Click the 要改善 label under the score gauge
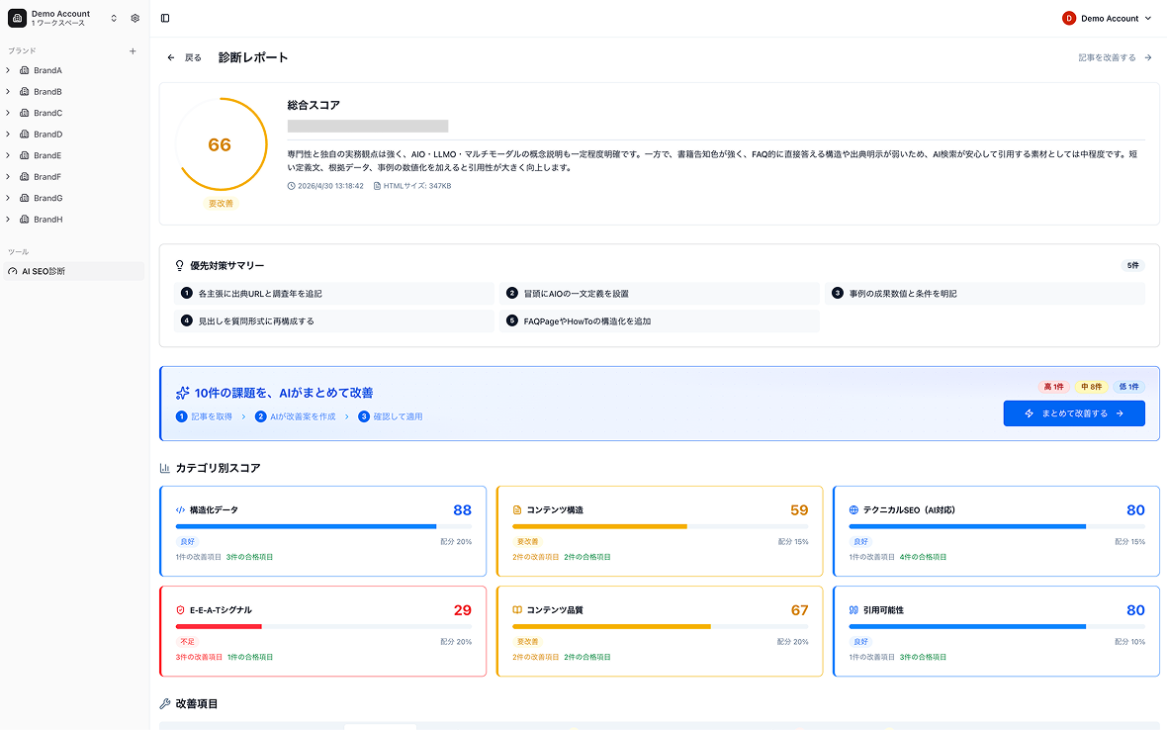The height and width of the screenshot is (730, 1167). (221, 203)
